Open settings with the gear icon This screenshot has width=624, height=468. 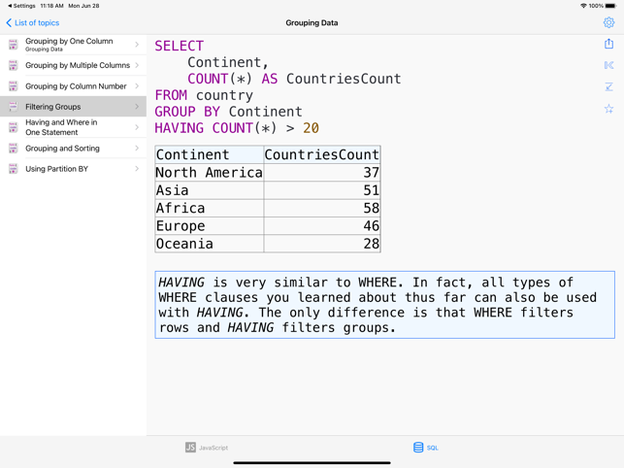[608, 22]
